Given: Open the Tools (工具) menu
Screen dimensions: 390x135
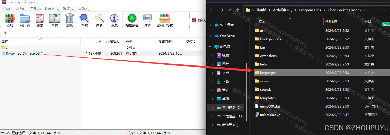Looking at the screenshot, I should pos(35,9).
